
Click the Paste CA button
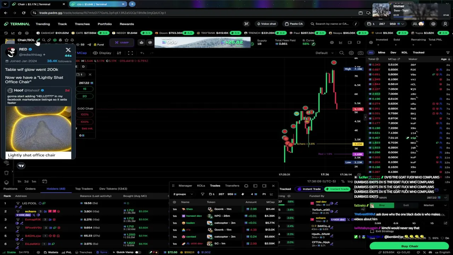(x=294, y=24)
